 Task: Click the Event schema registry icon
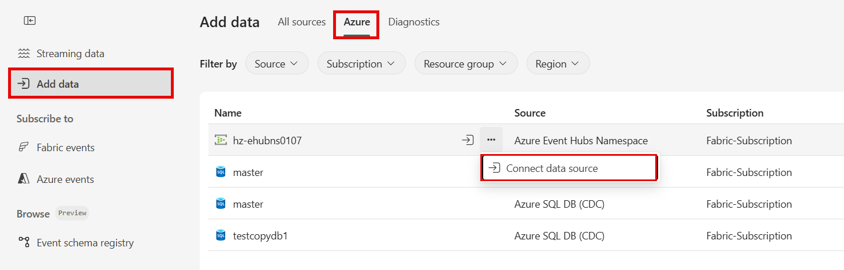click(x=24, y=242)
